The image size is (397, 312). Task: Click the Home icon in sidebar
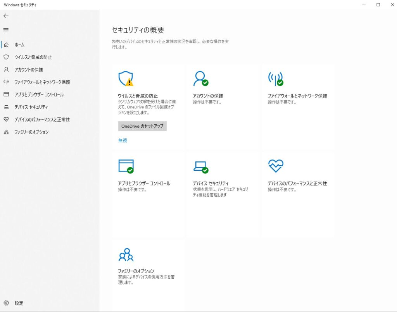tap(6, 45)
